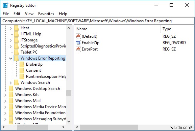Select the Consent subkey
The width and height of the screenshot is (195, 131).
pos(33,70)
